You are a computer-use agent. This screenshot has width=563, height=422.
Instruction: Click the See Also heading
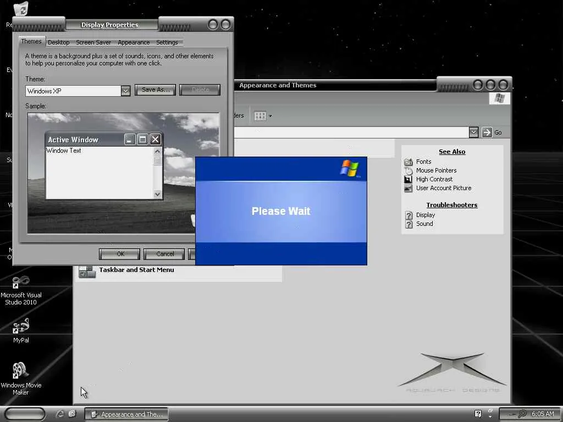[x=452, y=152]
